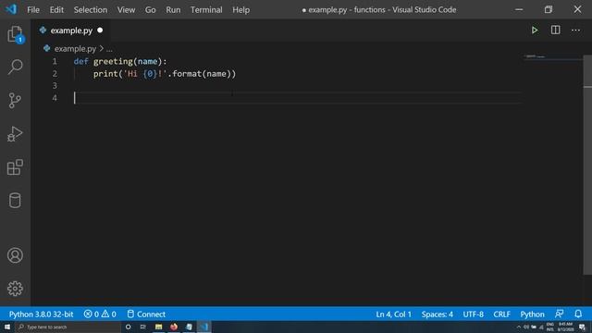Click the greeting function name

click(113, 61)
